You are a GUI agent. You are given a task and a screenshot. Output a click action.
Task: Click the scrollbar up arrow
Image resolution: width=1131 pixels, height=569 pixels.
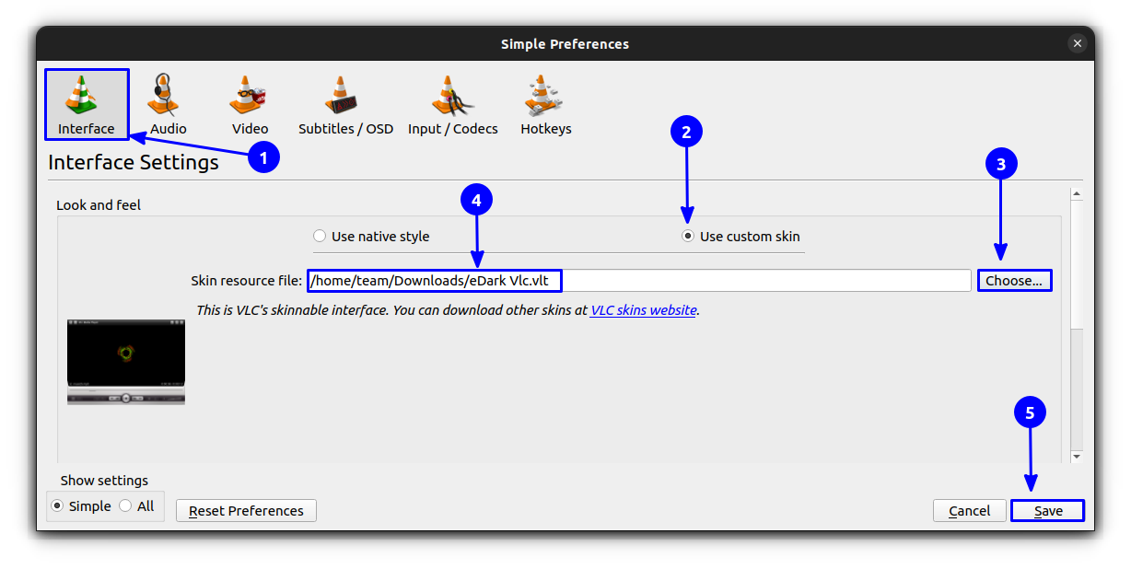(x=1076, y=194)
